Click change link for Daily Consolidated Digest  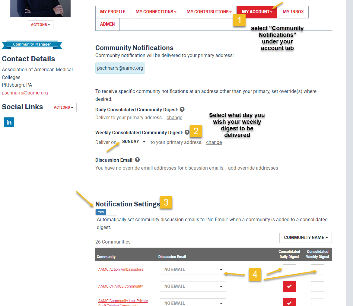click(174, 117)
